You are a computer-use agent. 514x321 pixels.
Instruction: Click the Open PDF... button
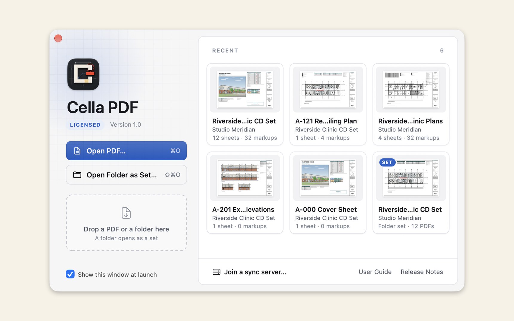(126, 151)
